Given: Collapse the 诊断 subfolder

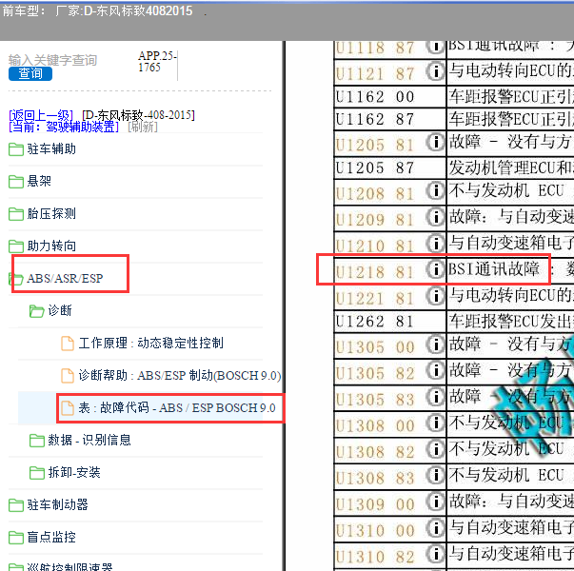Looking at the screenshot, I should [x=36, y=311].
